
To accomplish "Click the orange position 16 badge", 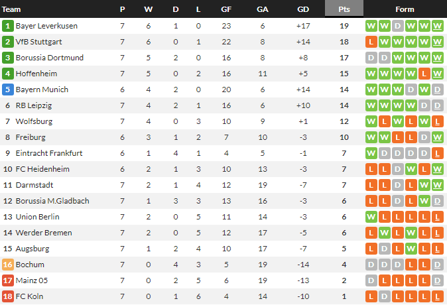I will click(x=8, y=265).
